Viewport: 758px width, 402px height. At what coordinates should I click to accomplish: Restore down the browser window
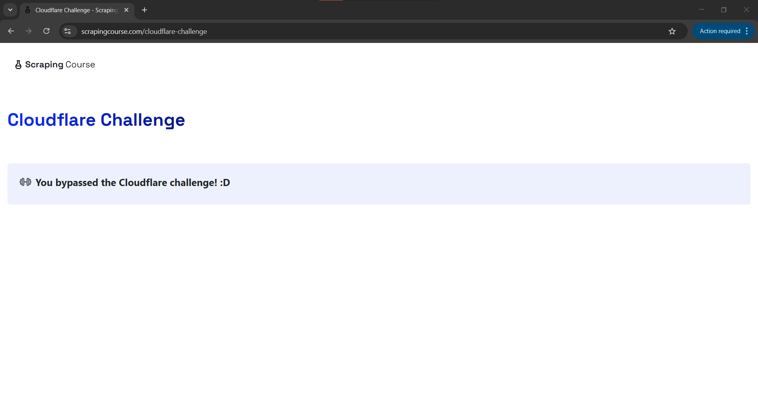[724, 10]
